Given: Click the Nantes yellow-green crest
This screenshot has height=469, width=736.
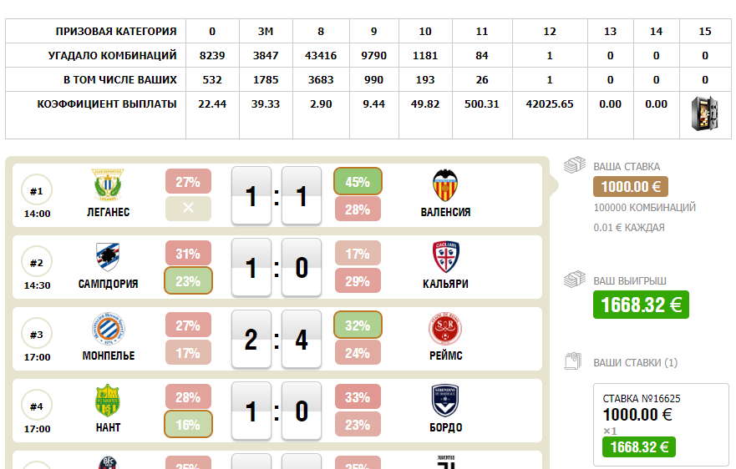Looking at the screenshot, I should click(108, 401).
